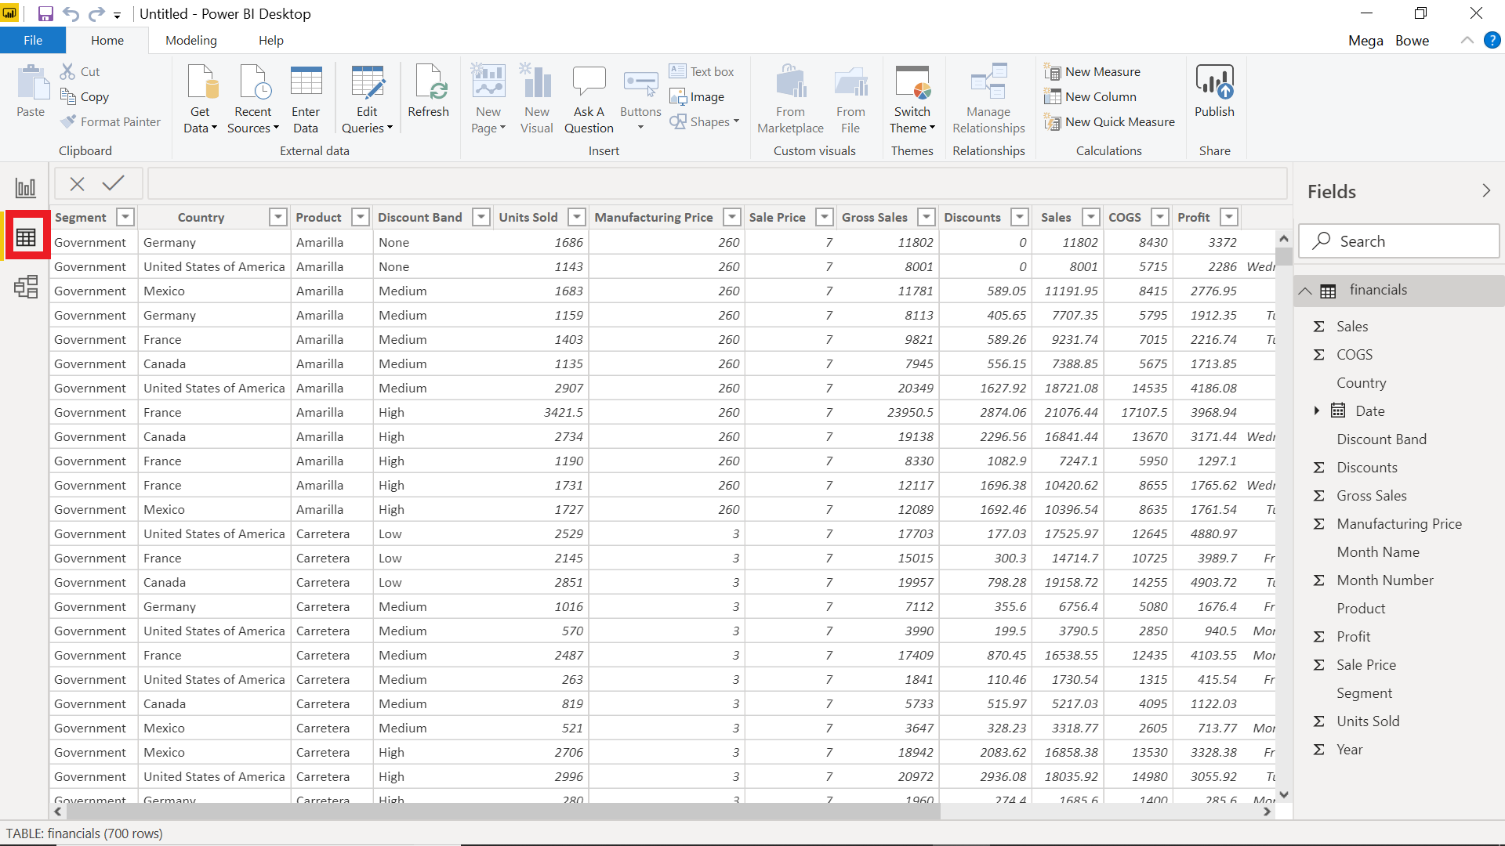Viewport: 1505px width, 846px height.
Task: Collapse the financials table fields
Action: [x=1305, y=291]
